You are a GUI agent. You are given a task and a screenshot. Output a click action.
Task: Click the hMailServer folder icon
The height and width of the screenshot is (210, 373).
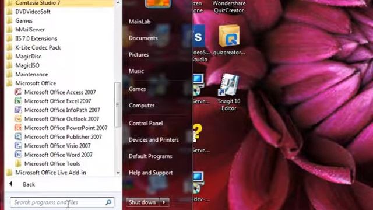pyautogui.click(x=9, y=30)
